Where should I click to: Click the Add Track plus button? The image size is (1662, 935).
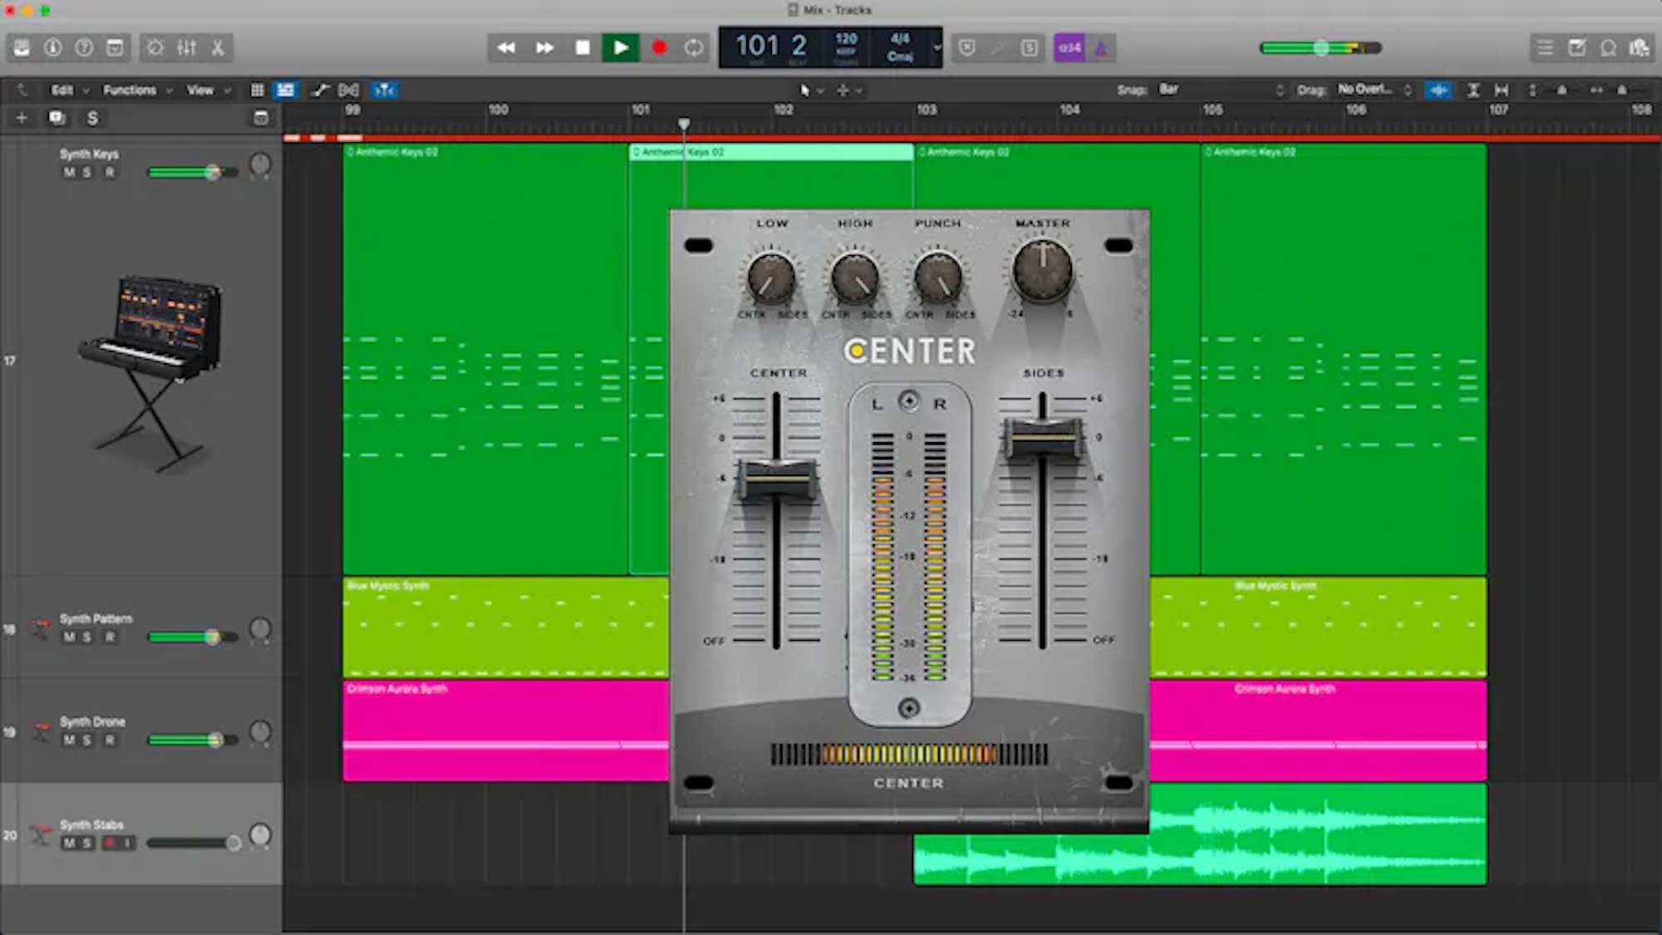coord(22,118)
